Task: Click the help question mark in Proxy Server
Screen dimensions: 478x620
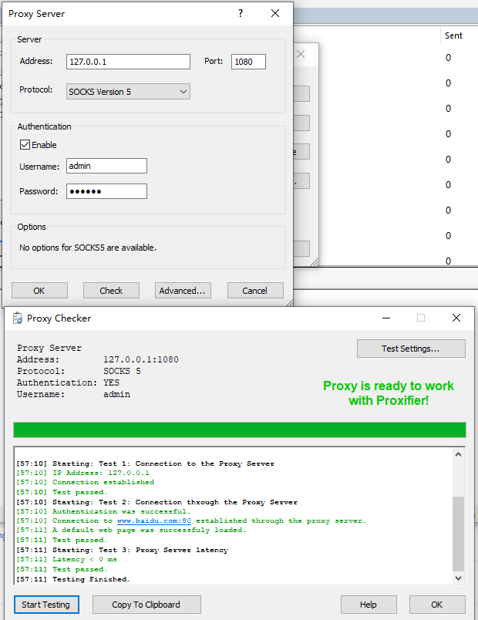Action: 241,13
